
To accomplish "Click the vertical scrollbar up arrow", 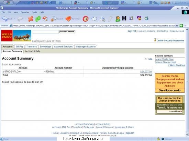I will coord(187,29).
